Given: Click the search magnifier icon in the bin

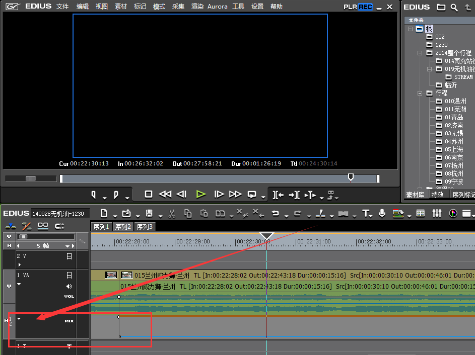Looking at the screenshot, I should 454,8.
